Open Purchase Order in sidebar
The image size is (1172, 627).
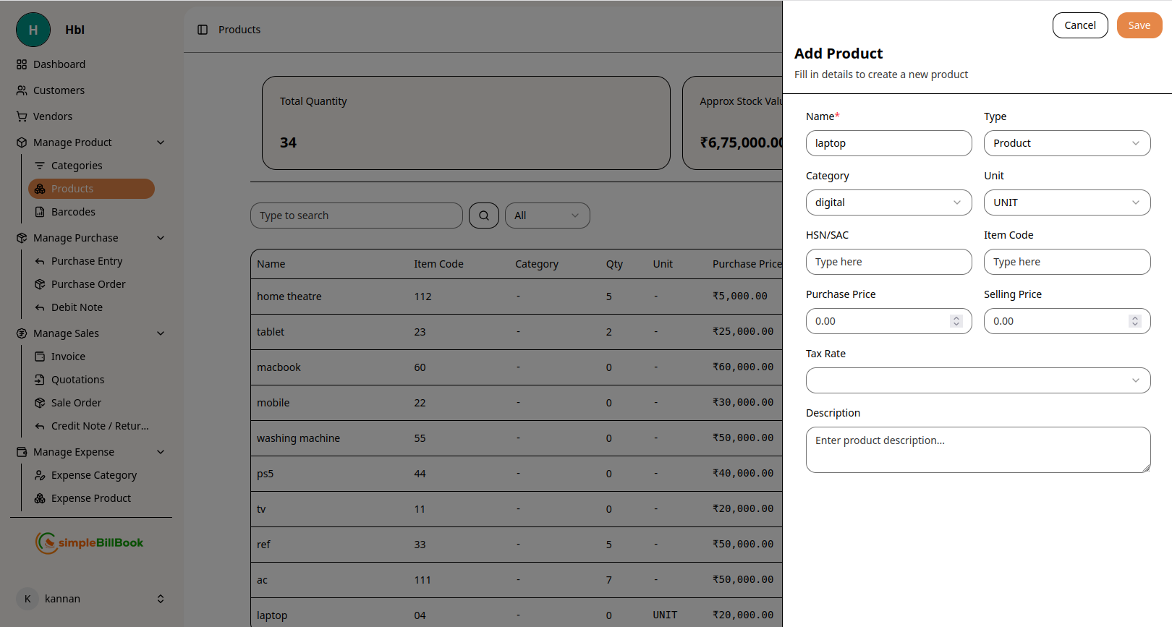(x=88, y=284)
